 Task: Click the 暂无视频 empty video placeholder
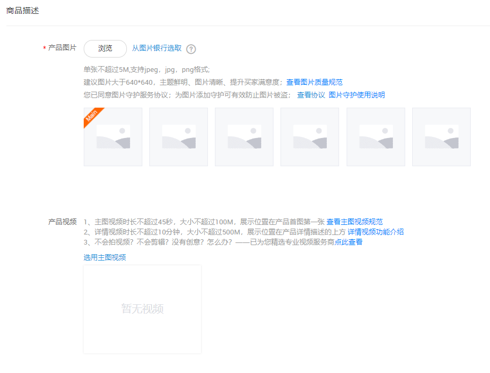coord(142,309)
